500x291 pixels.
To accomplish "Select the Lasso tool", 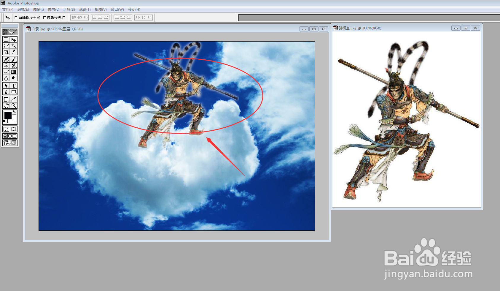I will pyautogui.click(x=6, y=46).
